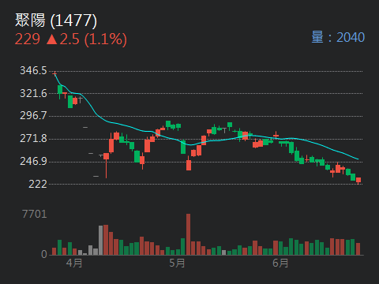Select the current price 229
Viewport: 379px width, 284px height.
pyautogui.click(x=28, y=39)
